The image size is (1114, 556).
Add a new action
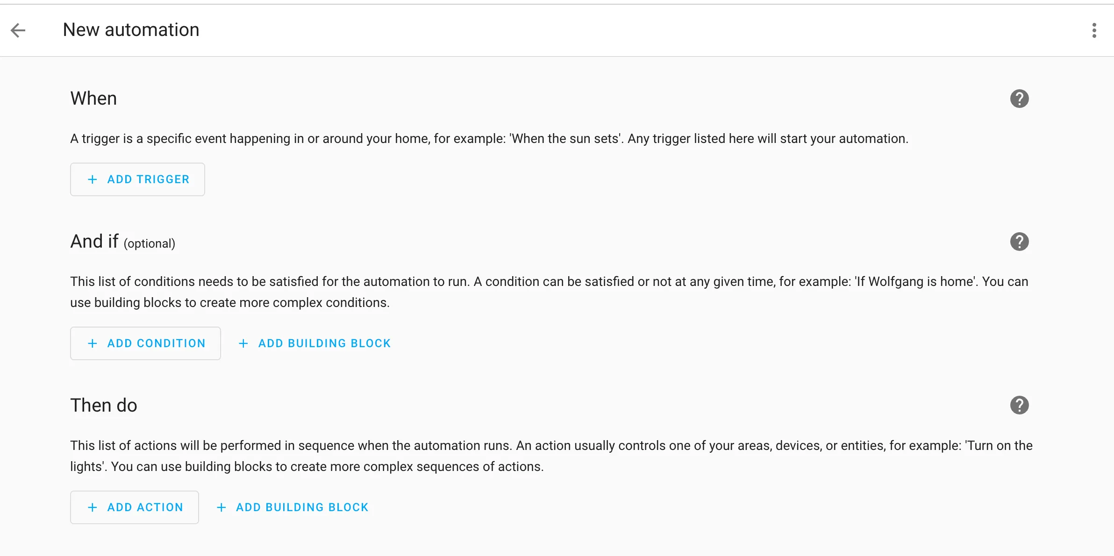pyautogui.click(x=135, y=507)
